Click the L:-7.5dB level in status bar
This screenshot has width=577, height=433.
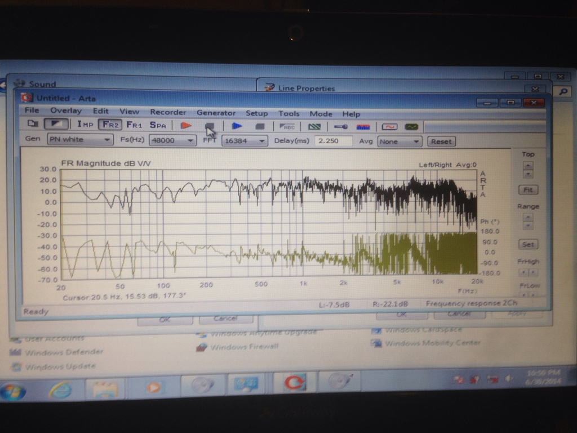point(334,305)
